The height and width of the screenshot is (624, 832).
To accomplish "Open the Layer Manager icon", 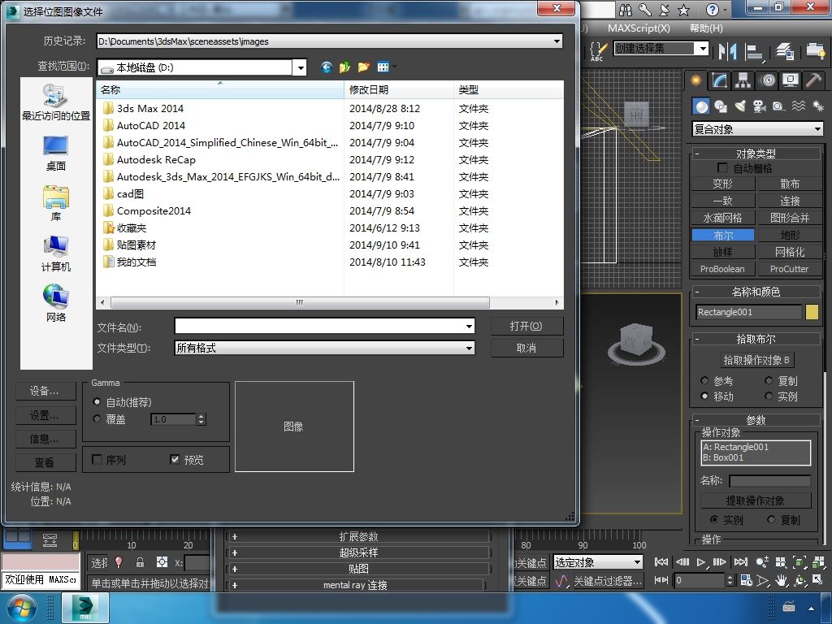I will pos(785,51).
